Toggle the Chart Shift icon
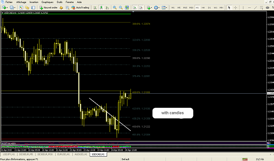The image size is (274, 161). point(141,7)
